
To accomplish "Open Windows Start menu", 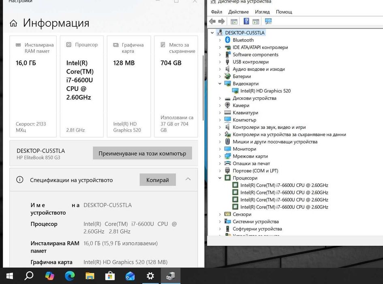I will (x=10, y=276).
